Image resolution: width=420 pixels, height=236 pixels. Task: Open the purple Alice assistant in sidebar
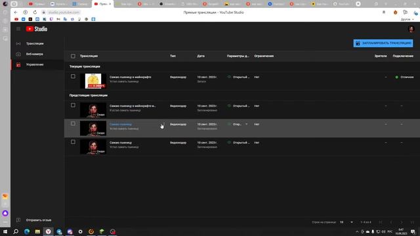(x=5, y=213)
